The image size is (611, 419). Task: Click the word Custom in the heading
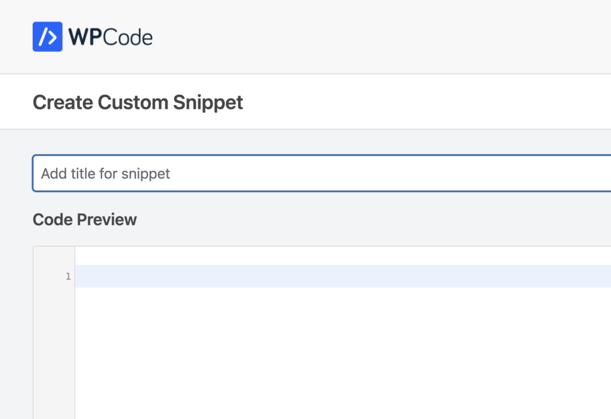pos(133,103)
